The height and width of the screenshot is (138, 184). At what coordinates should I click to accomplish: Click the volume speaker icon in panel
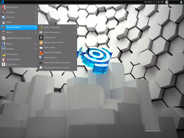181,2
